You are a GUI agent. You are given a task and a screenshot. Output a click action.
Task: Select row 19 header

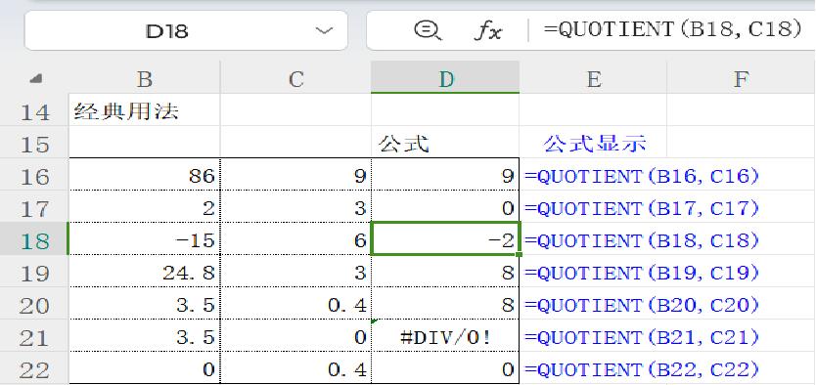pyautogui.click(x=34, y=272)
